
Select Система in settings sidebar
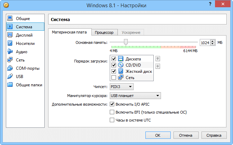pyautogui.click(x=25, y=27)
